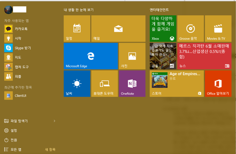Screen dimensions: 236x154
Task: Open the recently added ClientUI icon
Action: pyautogui.click(x=8, y=95)
